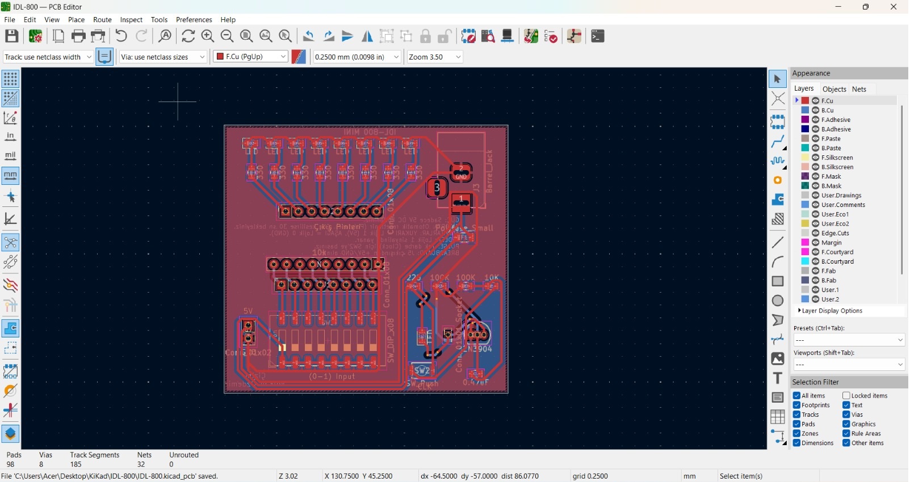Select the Route tracks tool

coord(778,142)
